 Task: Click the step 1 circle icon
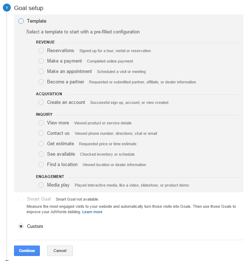[7, 8]
